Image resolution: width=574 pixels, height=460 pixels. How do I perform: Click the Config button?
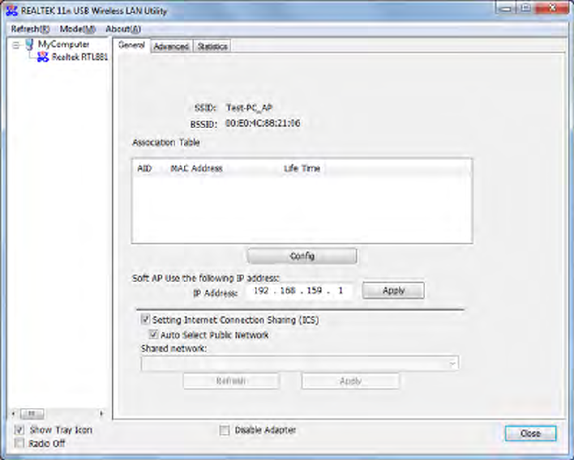pos(302,256)
